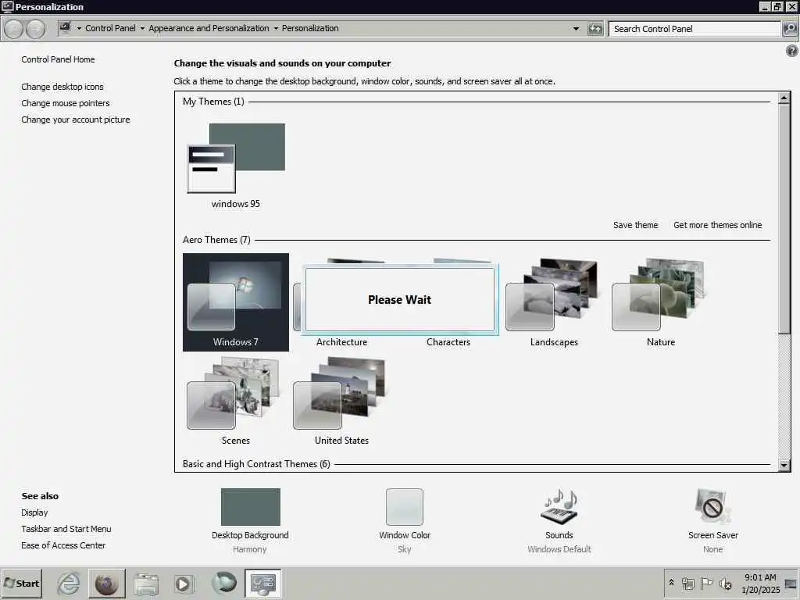Open Change your account picture
The width and height of the screenshot is (800, 600).
coord(76,120)
